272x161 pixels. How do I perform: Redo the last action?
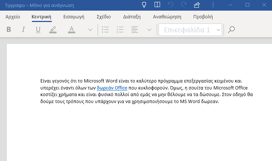pyautogui.click(x=184, y=5)
